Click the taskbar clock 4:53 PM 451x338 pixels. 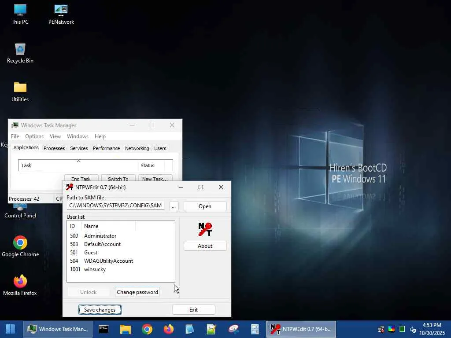[x=432, y=325]
